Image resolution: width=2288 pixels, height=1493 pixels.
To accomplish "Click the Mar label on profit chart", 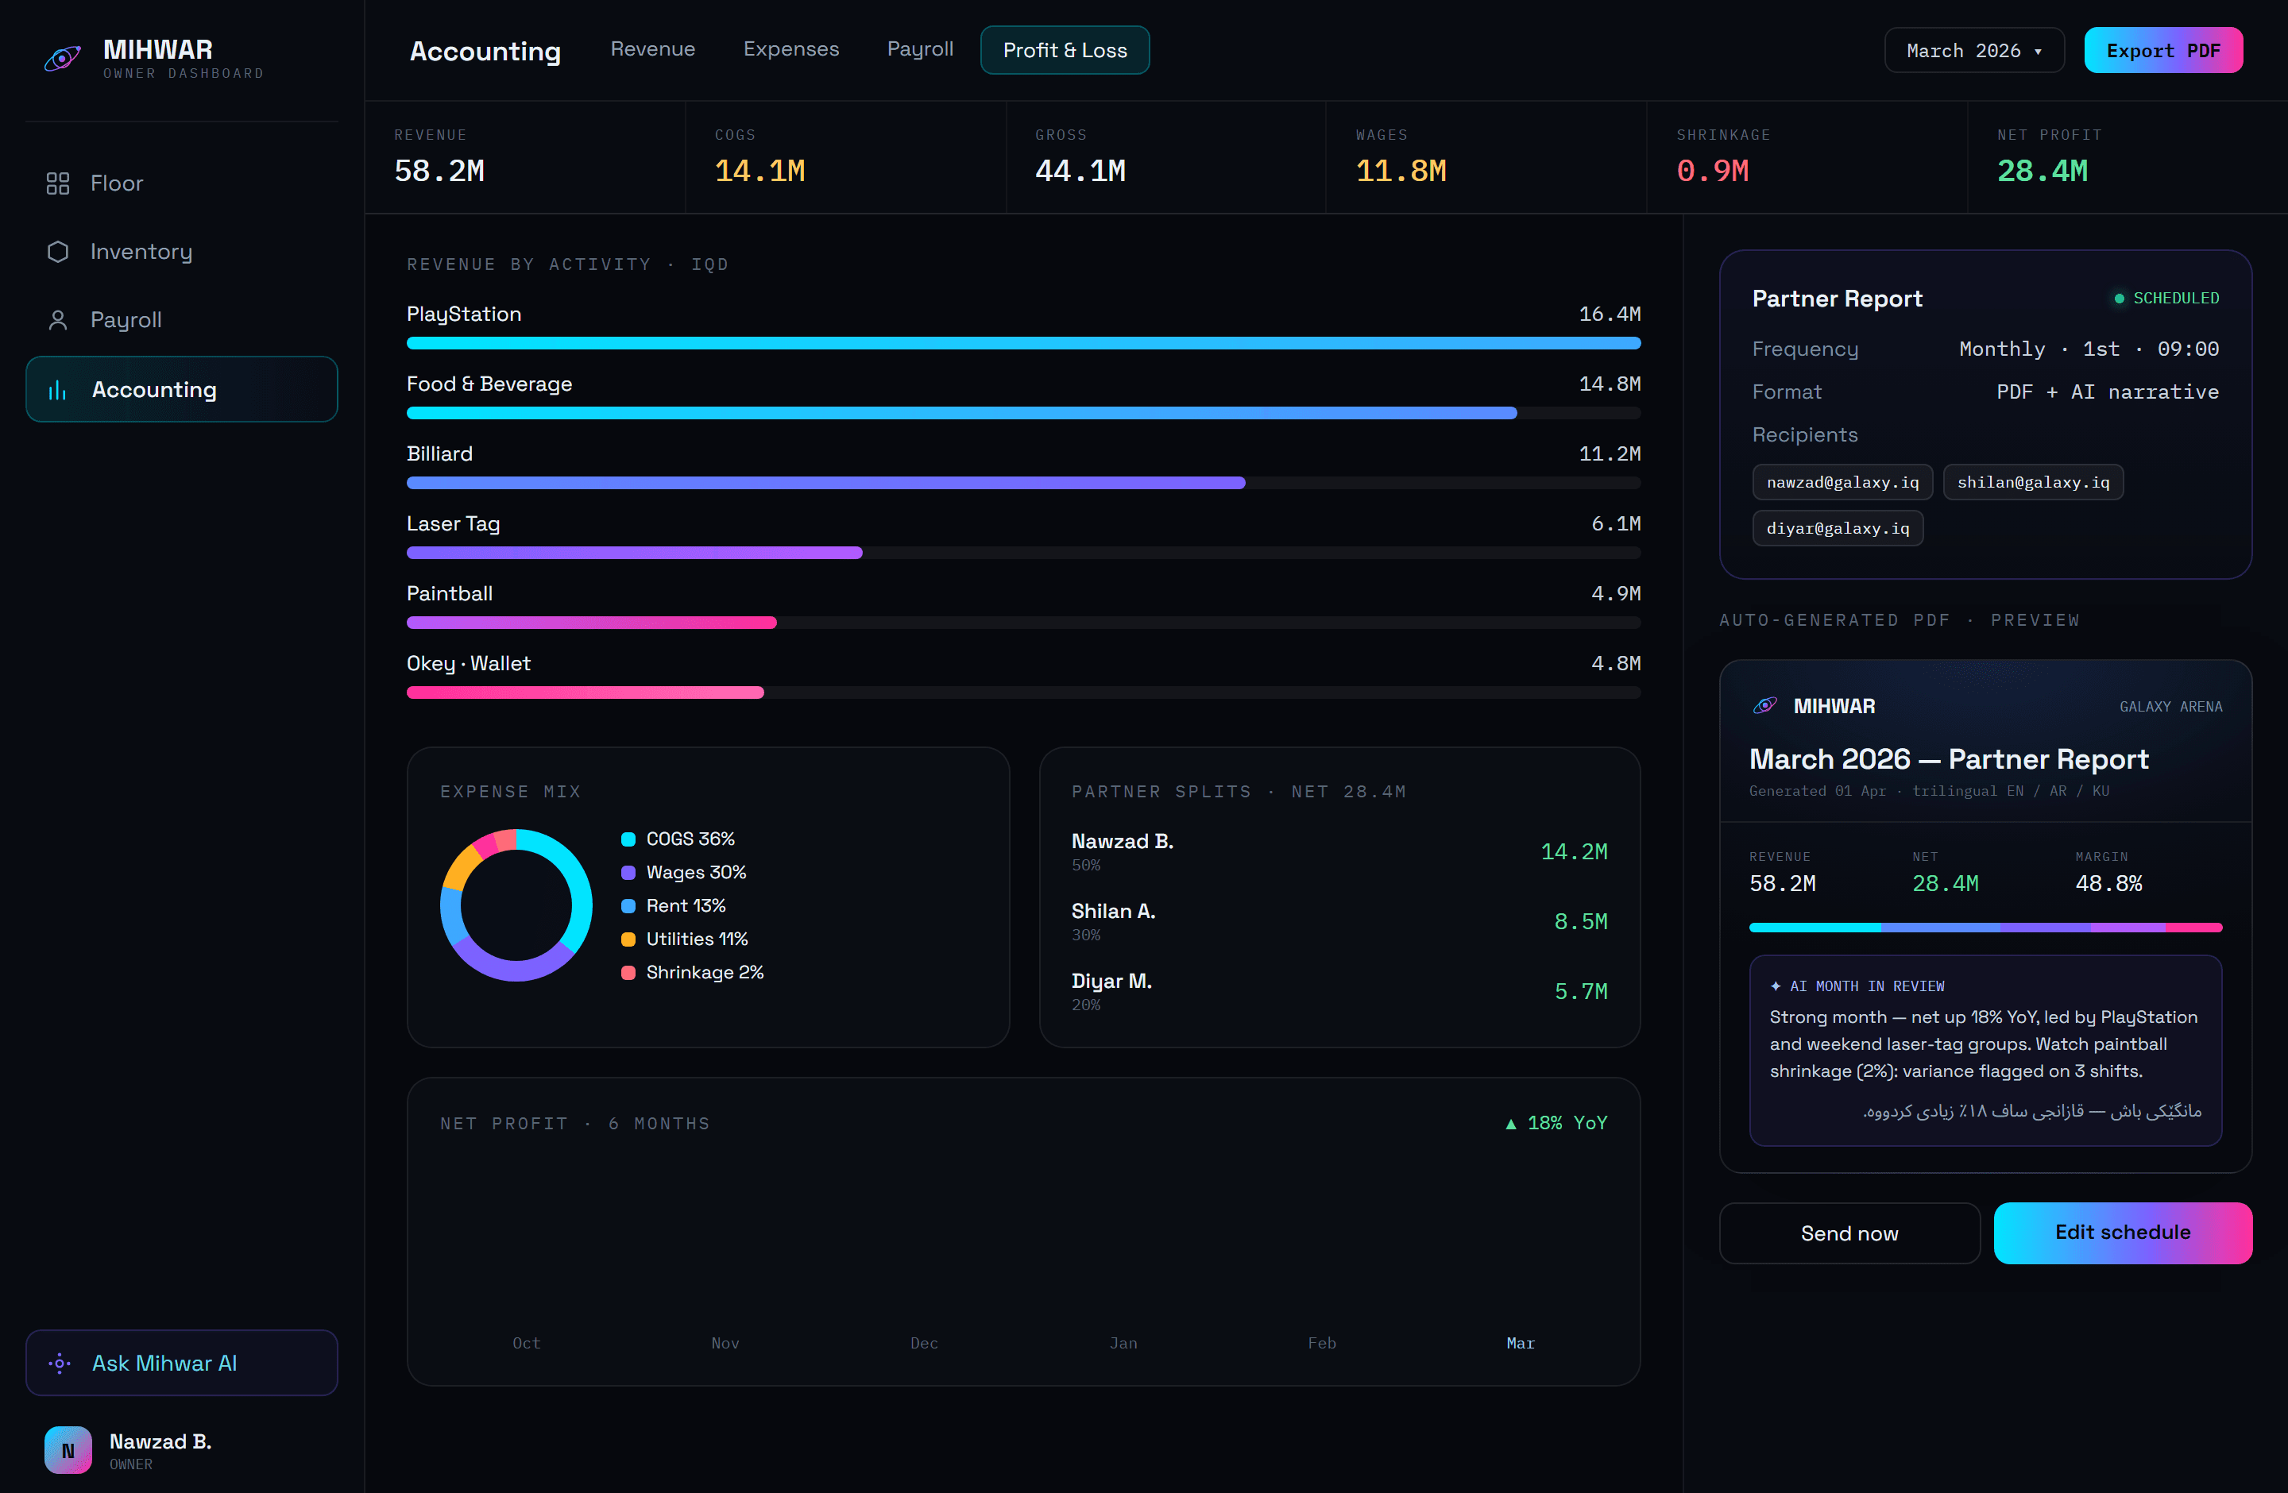I will pos(1520,1343).
